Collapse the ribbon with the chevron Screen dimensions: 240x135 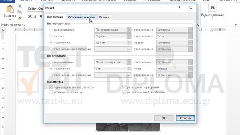tap(236, 25)
